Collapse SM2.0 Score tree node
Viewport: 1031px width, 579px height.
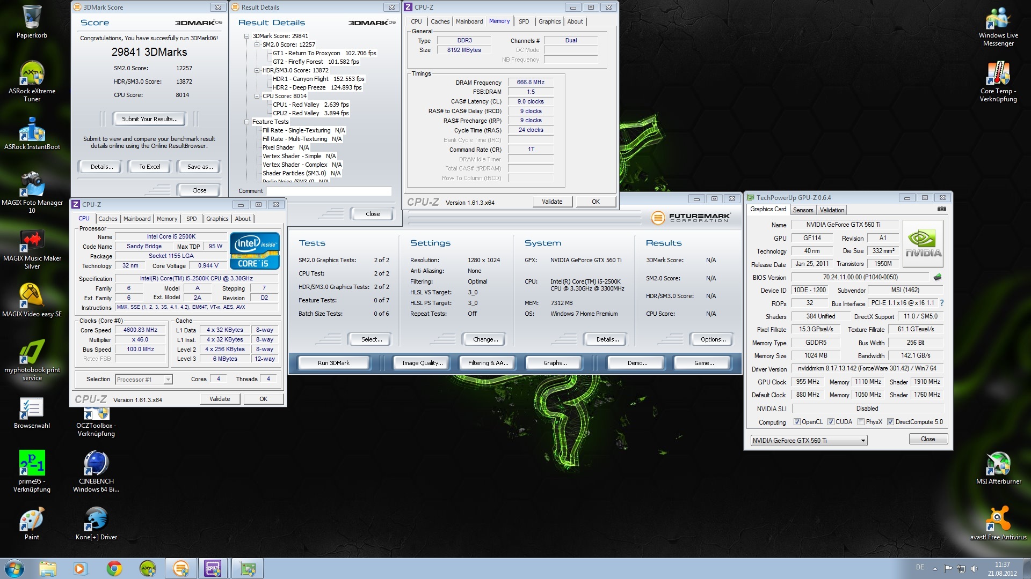(257, 45)
